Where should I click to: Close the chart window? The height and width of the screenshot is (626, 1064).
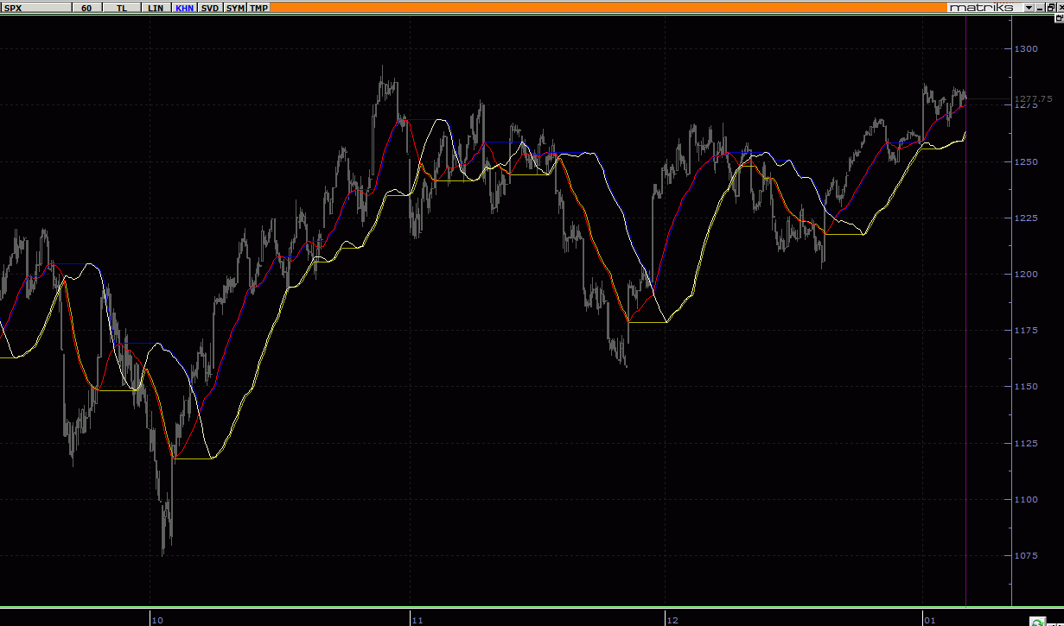[1059, 7]
